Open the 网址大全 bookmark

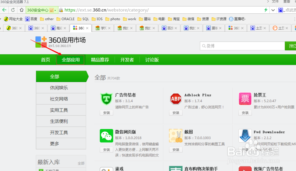[13, 19]
